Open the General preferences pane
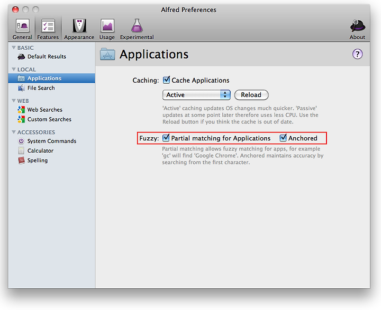 coord(22,29)
